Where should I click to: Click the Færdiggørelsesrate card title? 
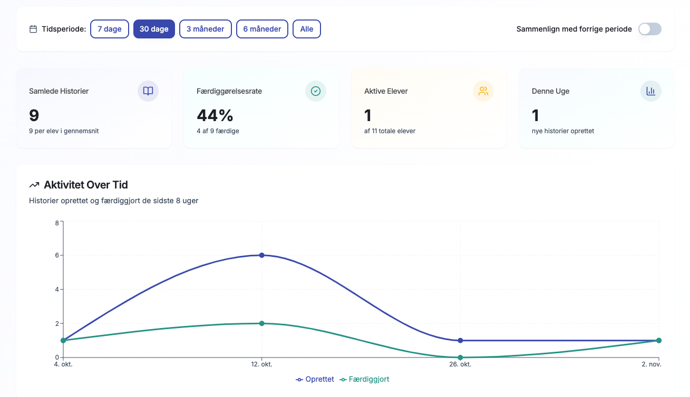229,91
